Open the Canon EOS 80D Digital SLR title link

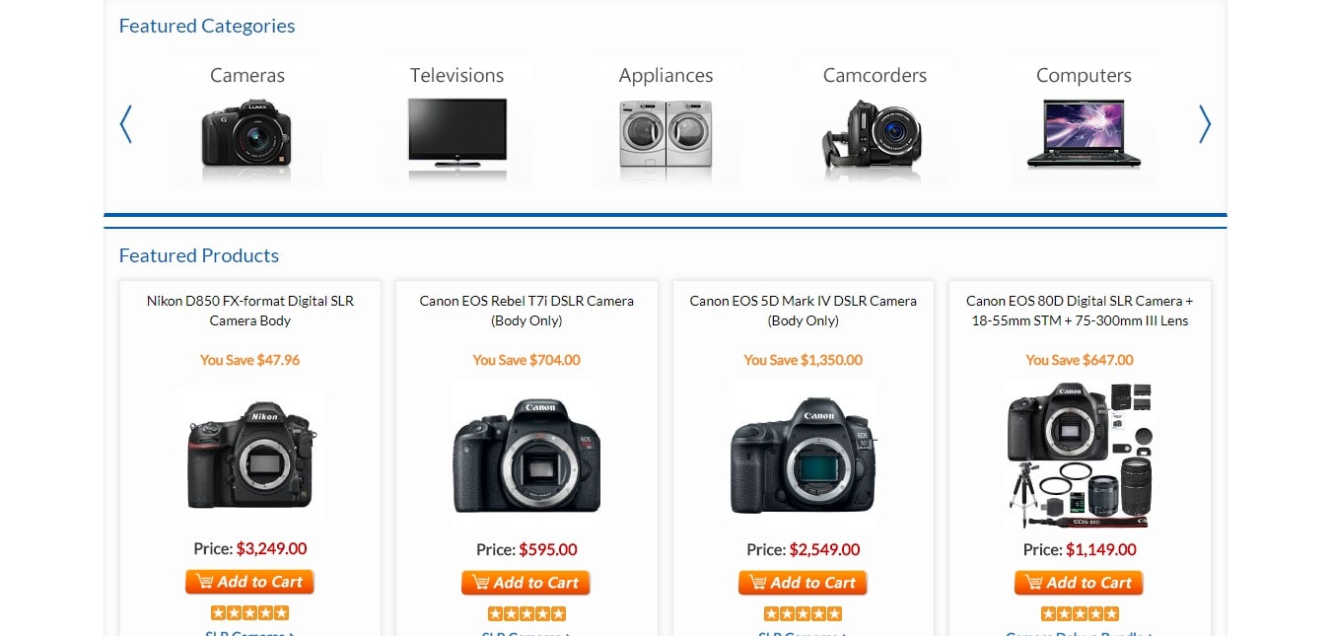[1080, 311]
